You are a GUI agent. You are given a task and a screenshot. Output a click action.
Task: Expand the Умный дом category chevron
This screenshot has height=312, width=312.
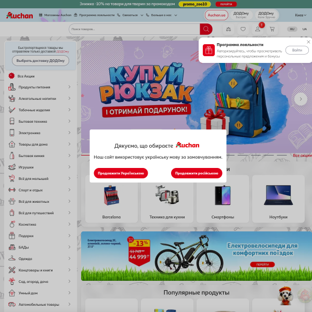point(70,293)
